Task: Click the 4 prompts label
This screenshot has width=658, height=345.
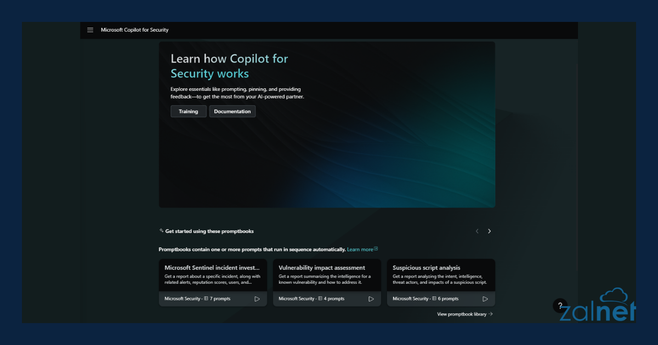Action: [331, 299]
